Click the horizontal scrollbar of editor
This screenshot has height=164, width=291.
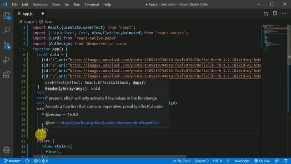click(110, 156)
